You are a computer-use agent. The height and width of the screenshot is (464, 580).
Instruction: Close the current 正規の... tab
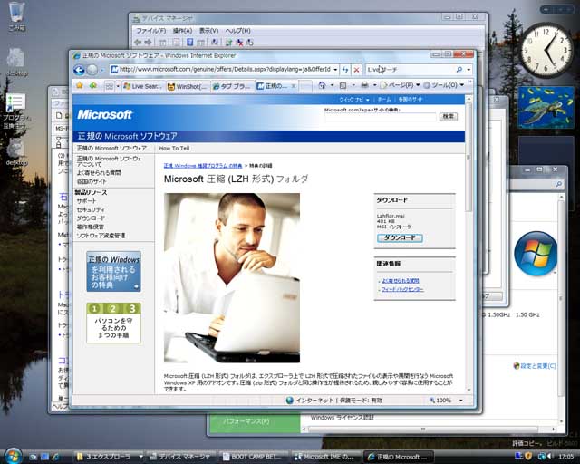[x=294, y=86]
